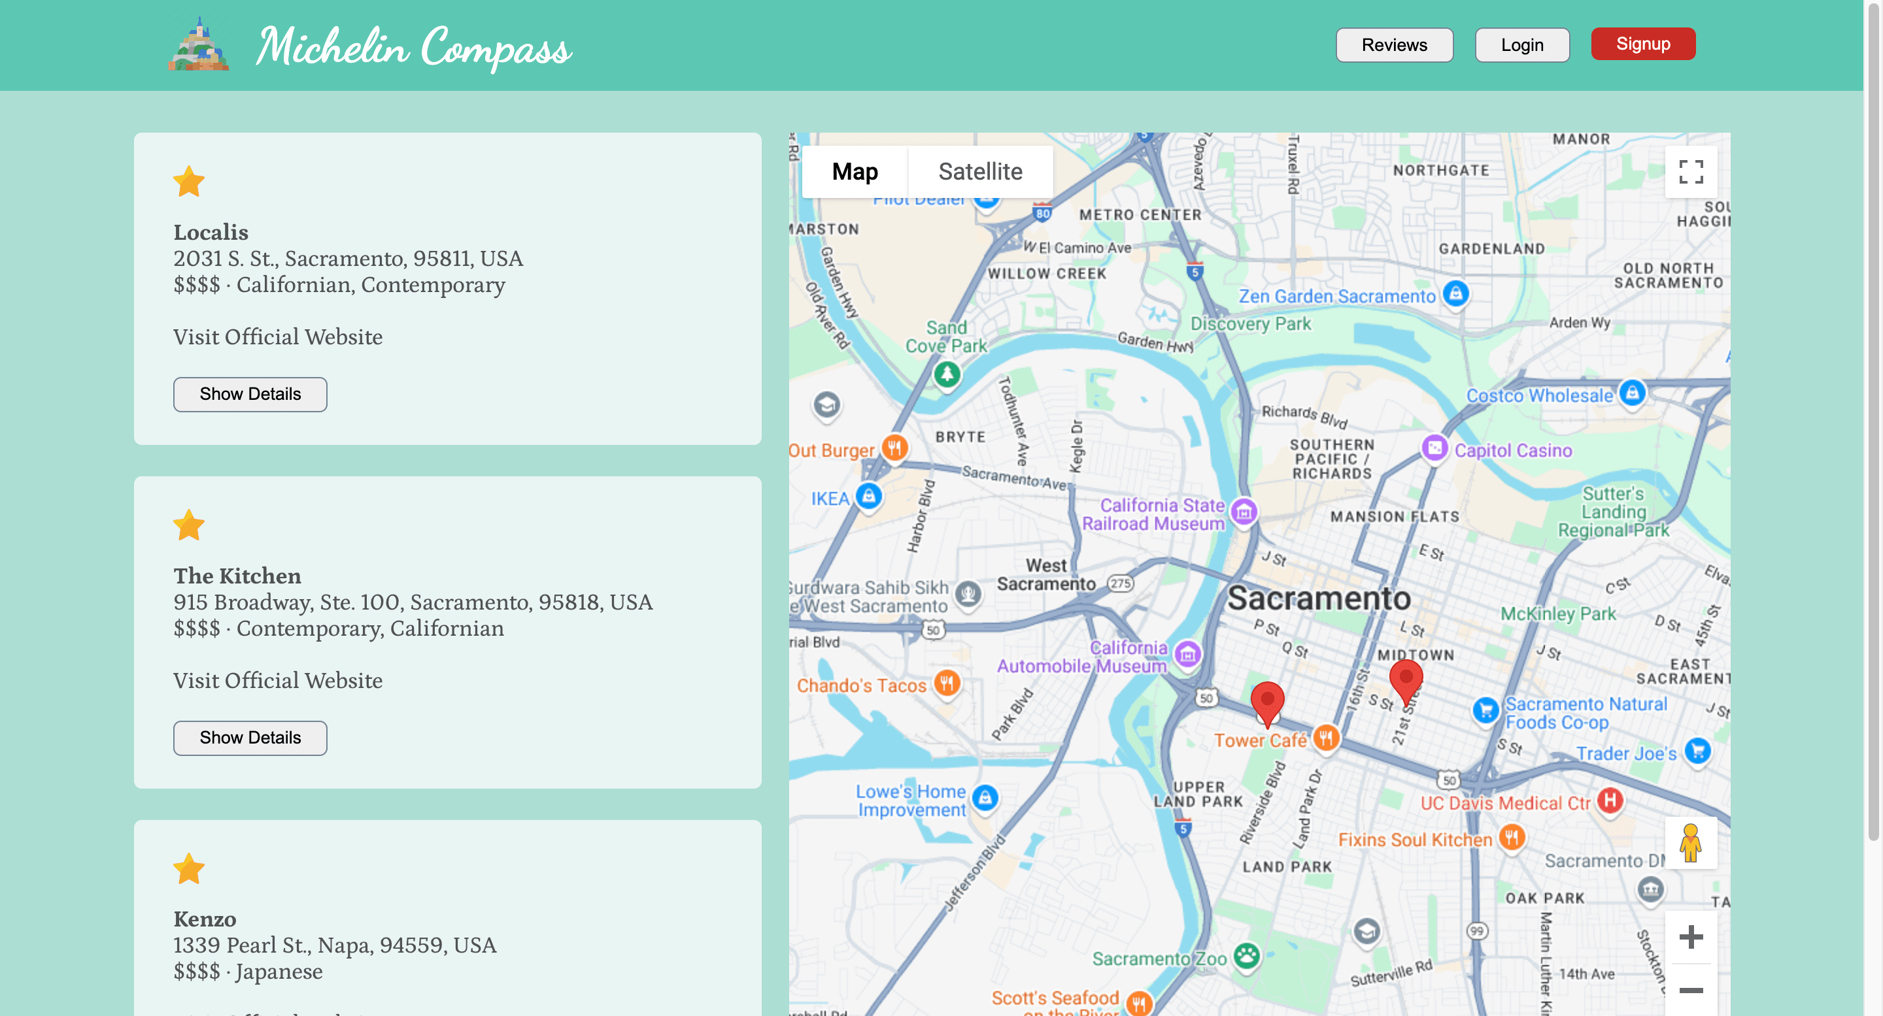The width and height of the screenshot is (1883, 1016).
Task: Click The Kitchen restaurant name
Action: tap(237, 576)
